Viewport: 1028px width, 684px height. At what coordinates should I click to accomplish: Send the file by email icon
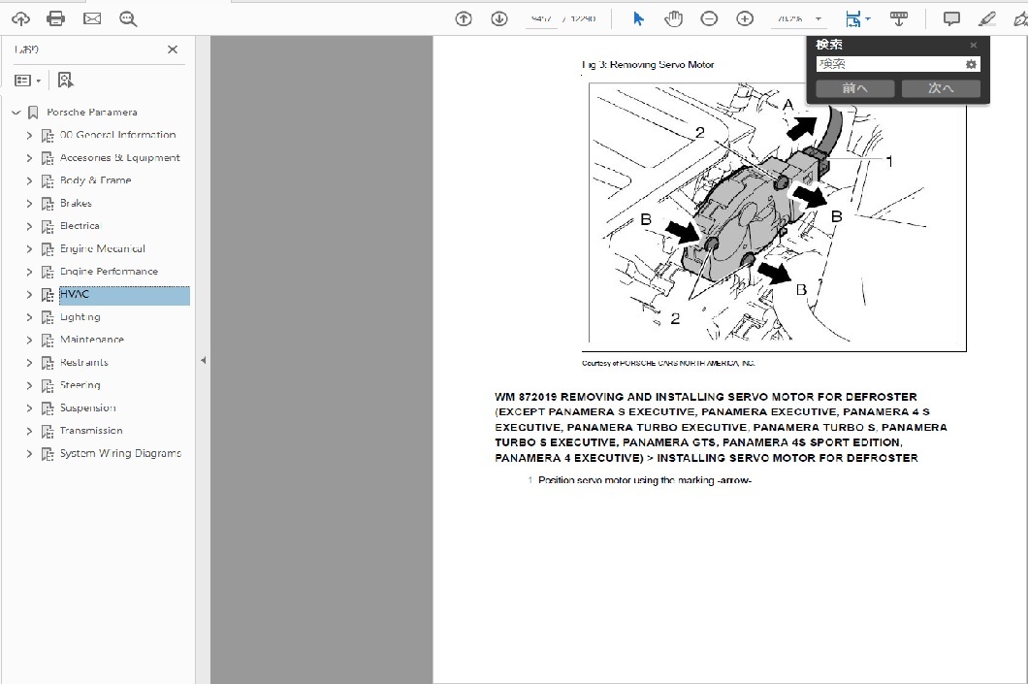(92, 19)
